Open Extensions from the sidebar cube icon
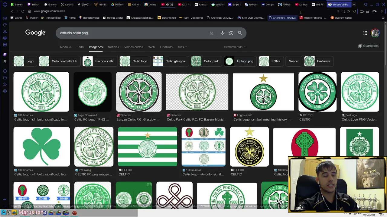387x217 pixels. pyautogui.click(x=5, y=84)
